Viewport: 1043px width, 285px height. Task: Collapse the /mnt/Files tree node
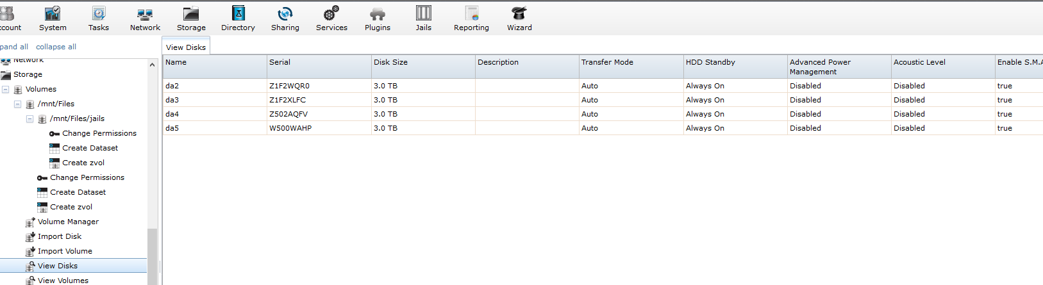[17, 104]
